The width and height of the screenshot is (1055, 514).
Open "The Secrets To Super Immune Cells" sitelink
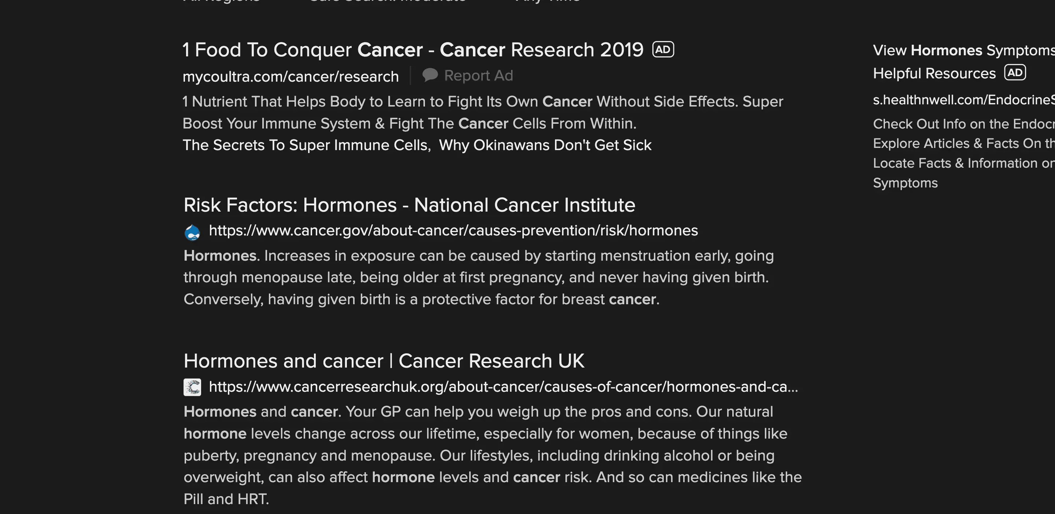click(306, 145)
